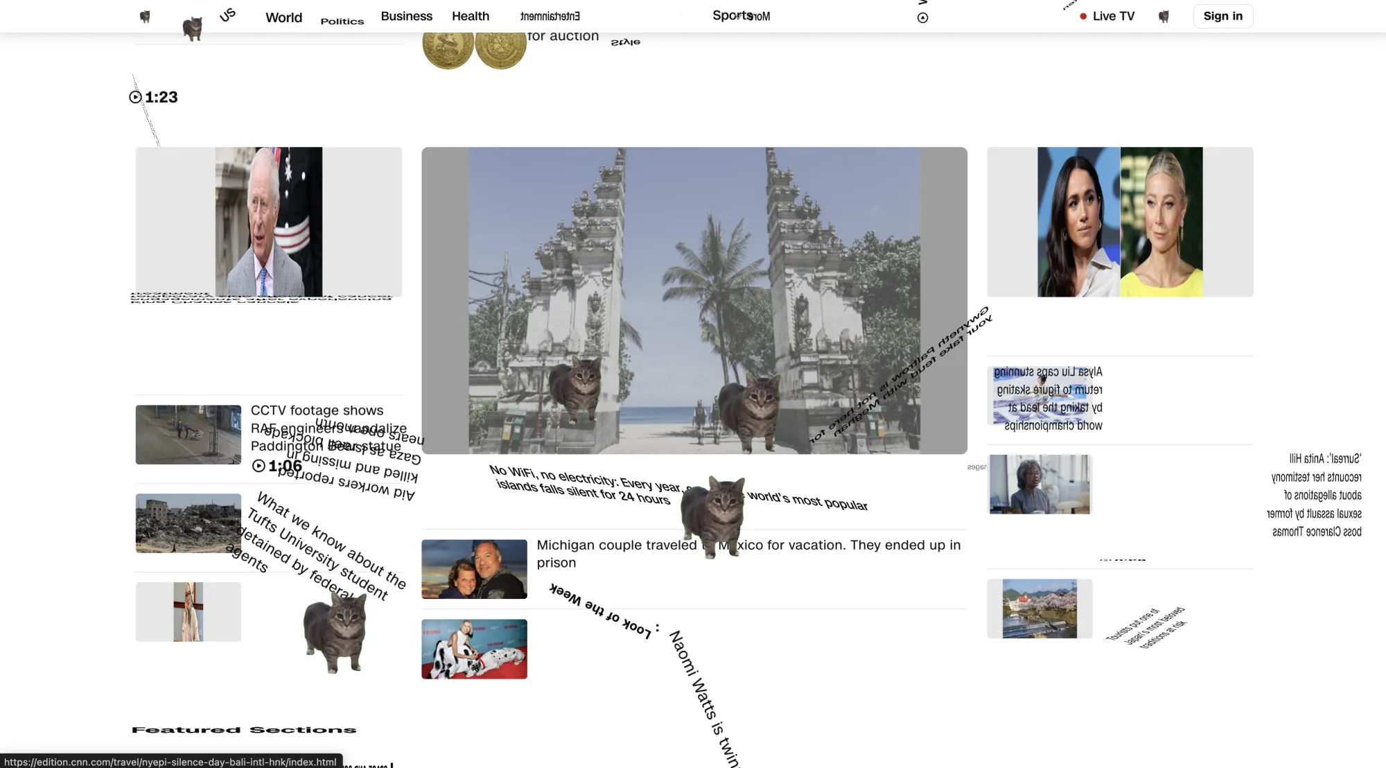Viewport: 1386px width, 768px height.
Task: Open the King Charles photo thumbnail
Action: pos(269,222)
